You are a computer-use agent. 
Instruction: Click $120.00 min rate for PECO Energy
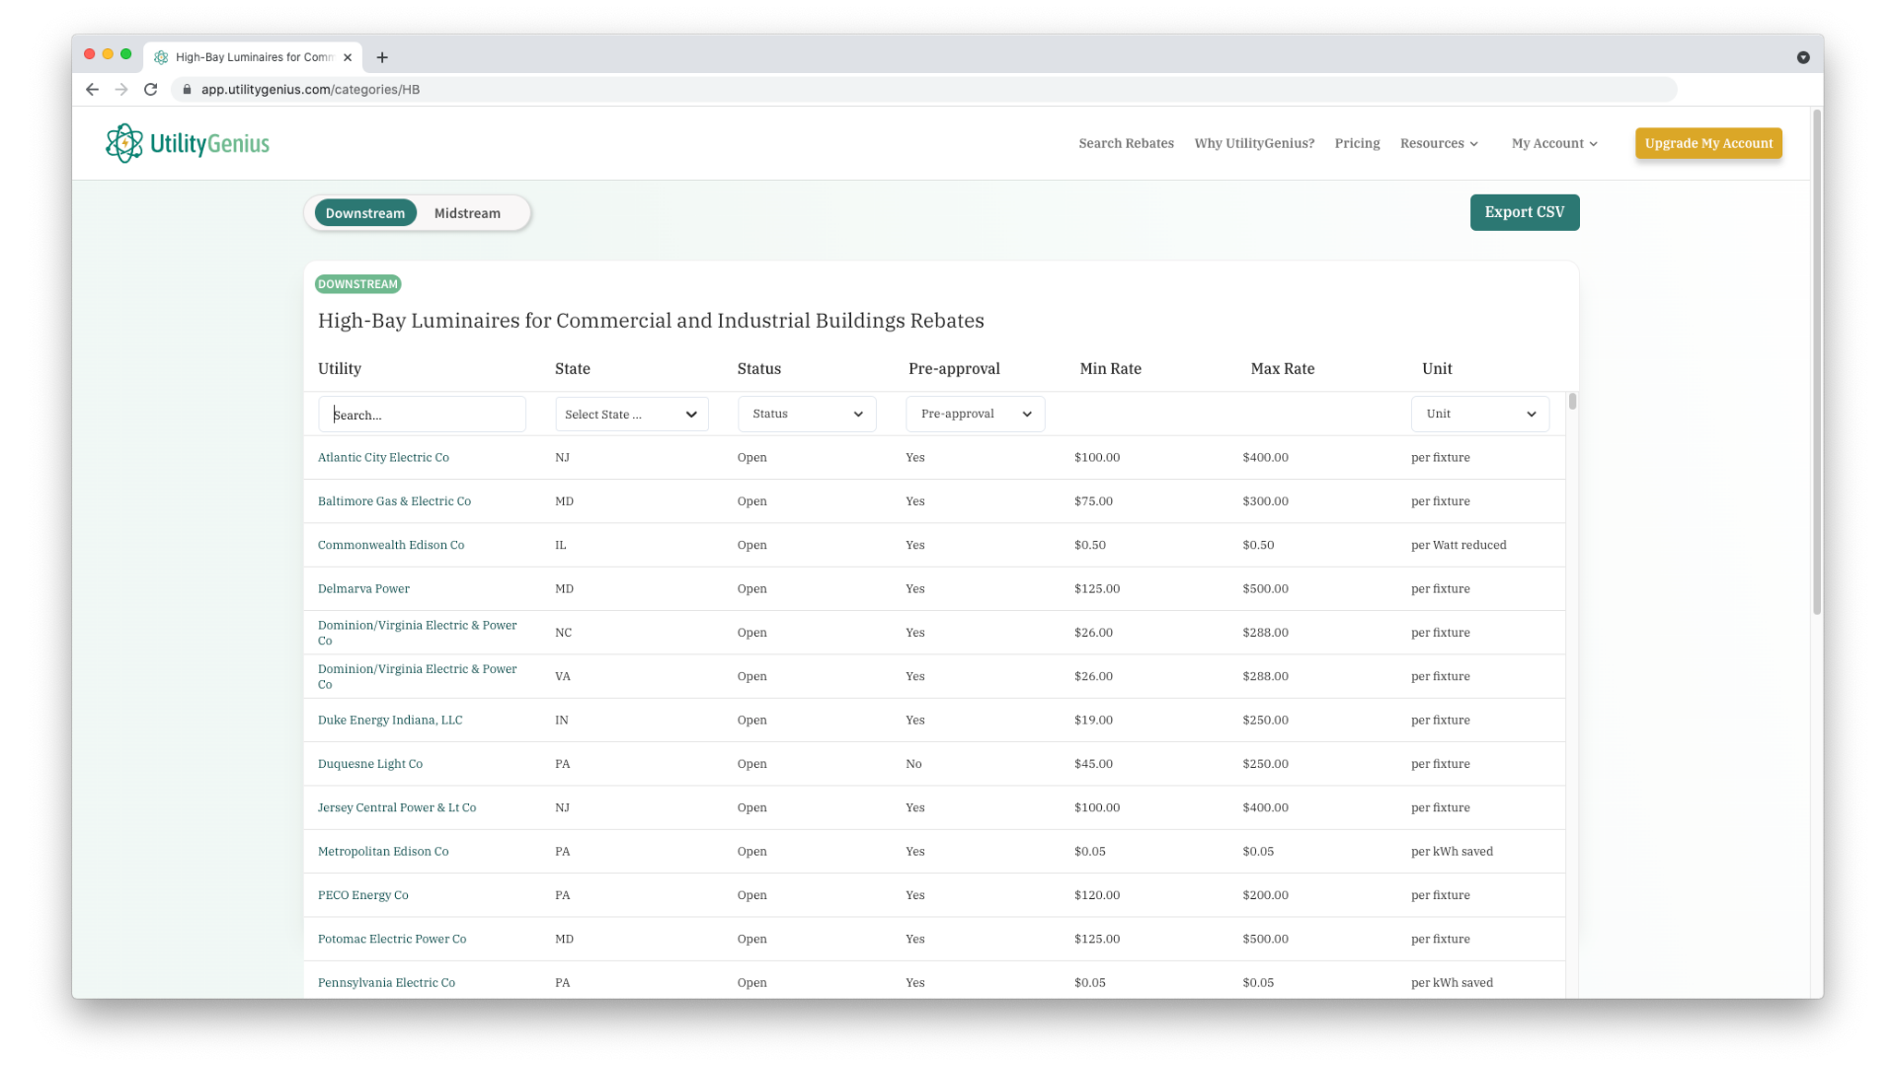coord(1097,895)
